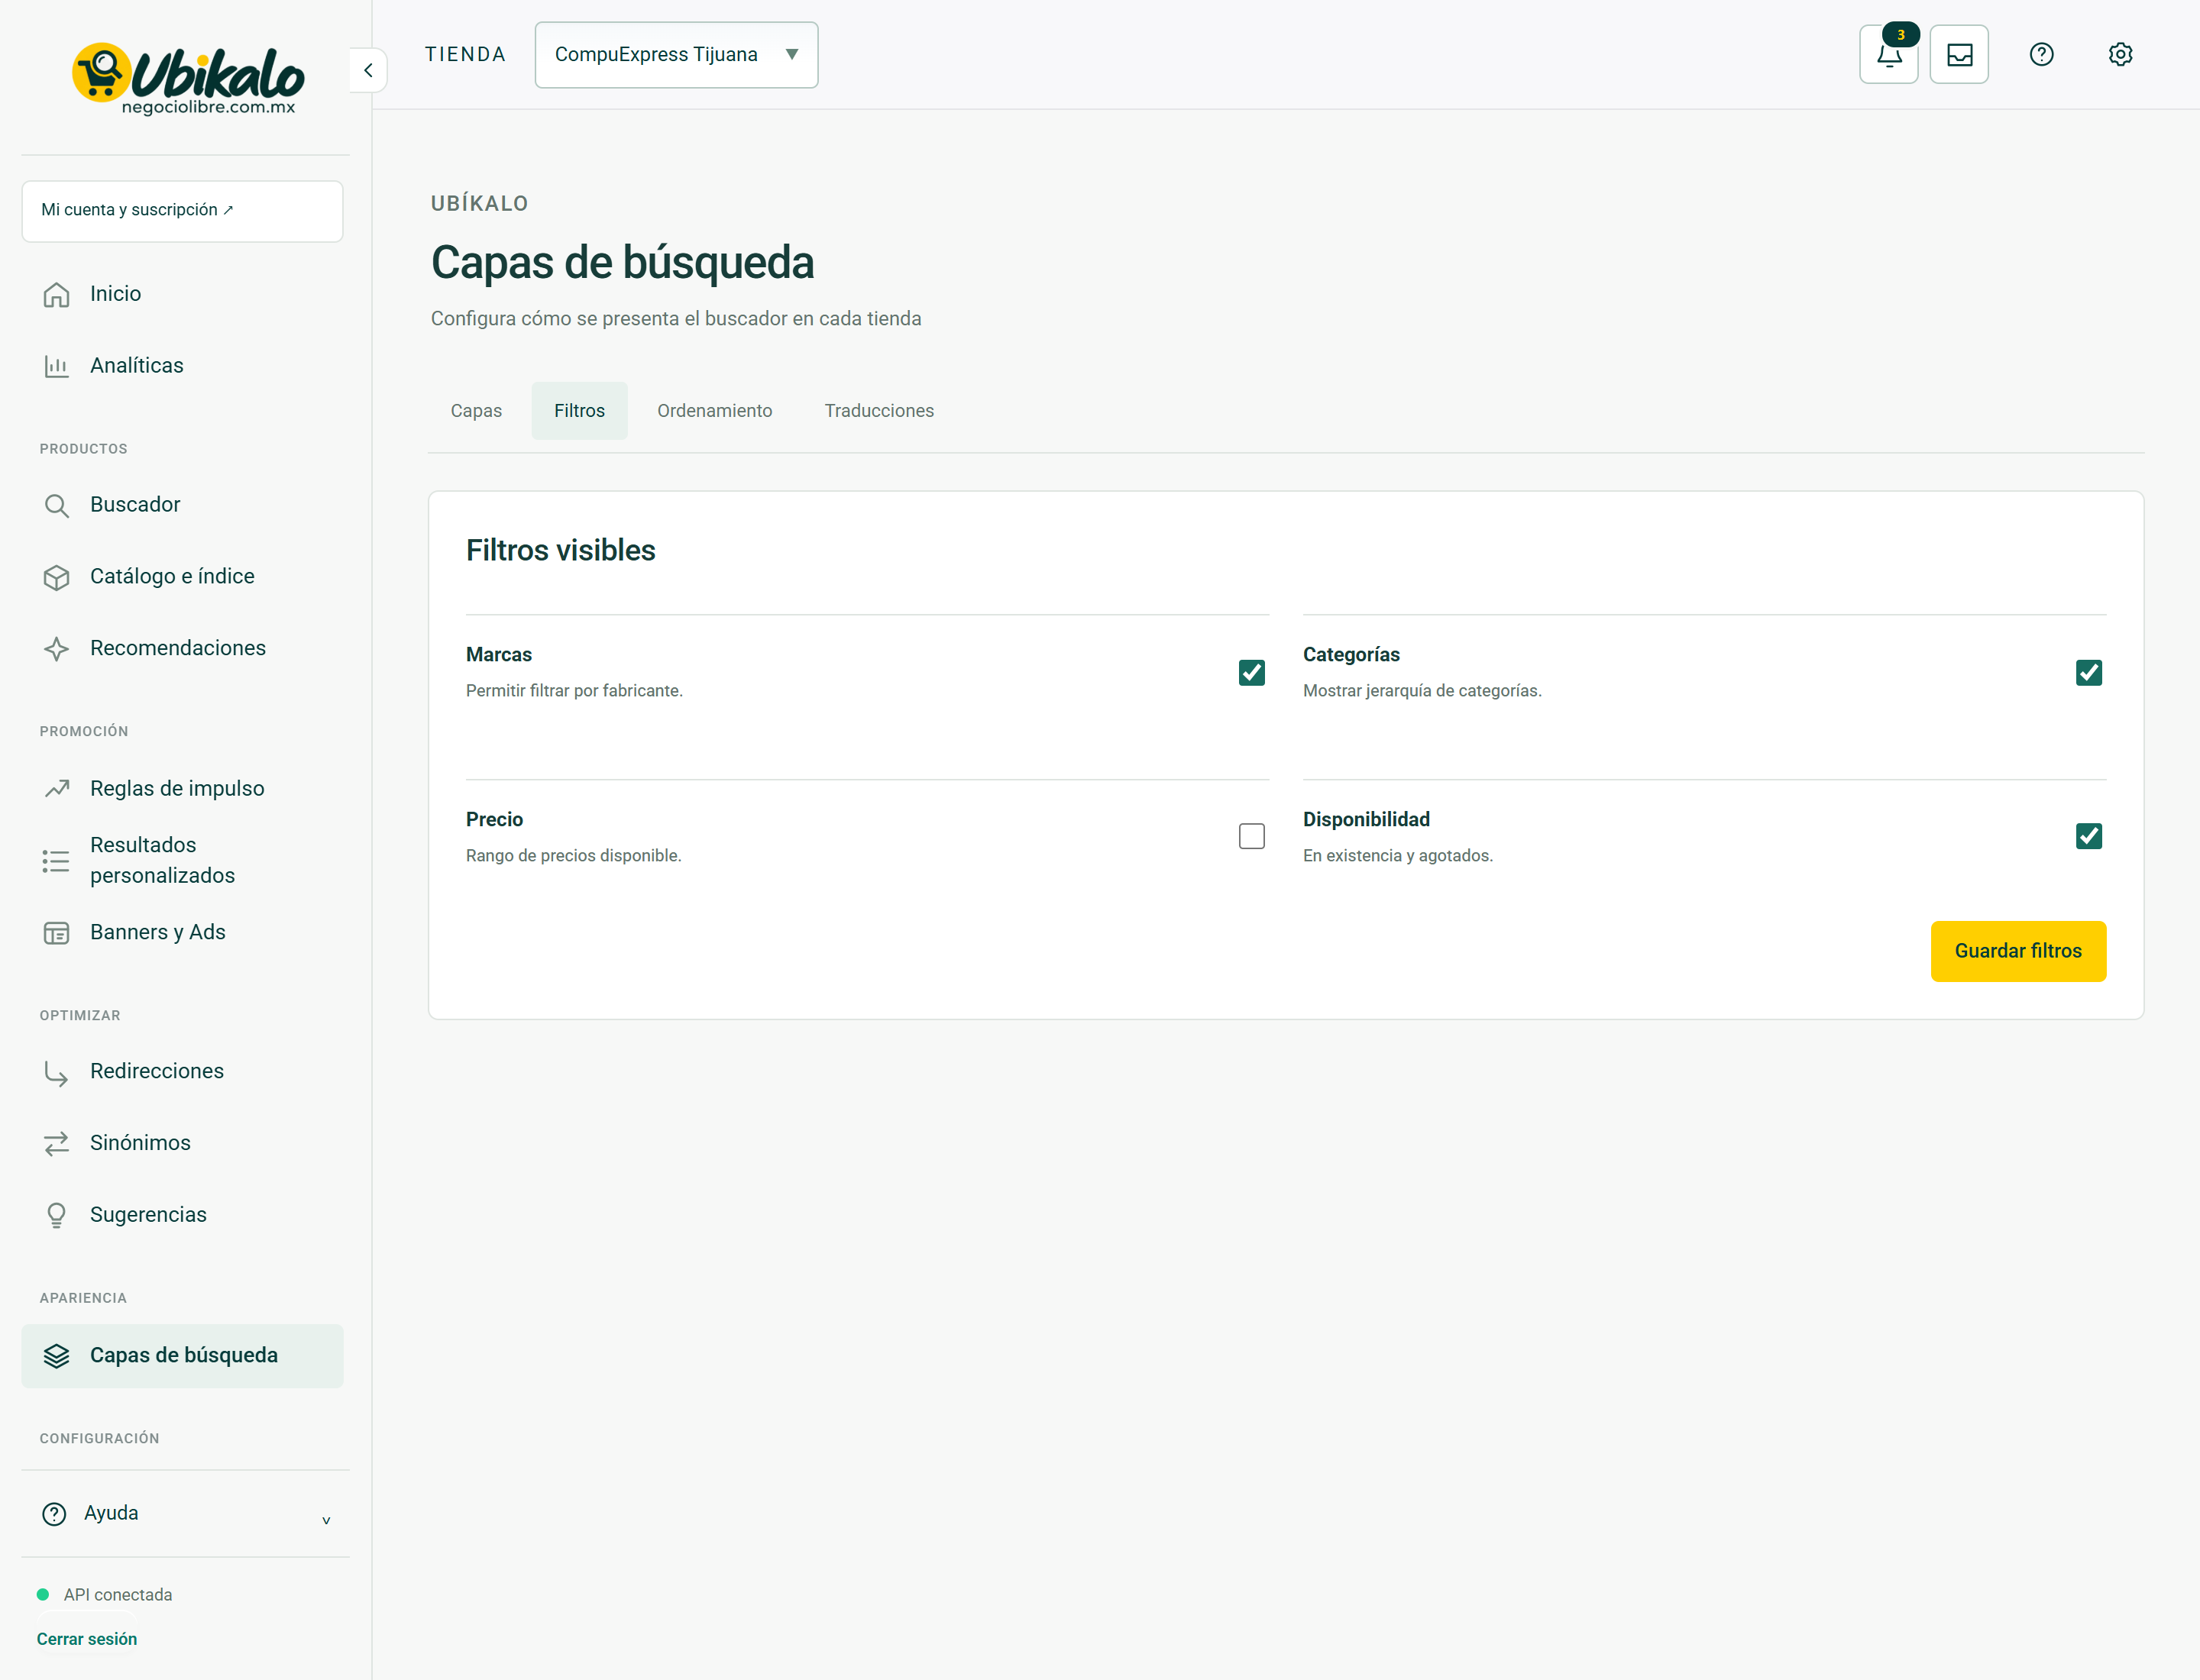
Task: Click the Catálogo e índice box icon
Action: click(x=56, y=577)
